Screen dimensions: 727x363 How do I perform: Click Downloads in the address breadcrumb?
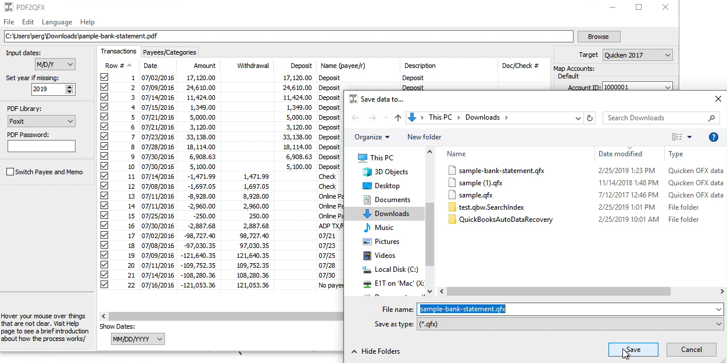pos(482,117)
